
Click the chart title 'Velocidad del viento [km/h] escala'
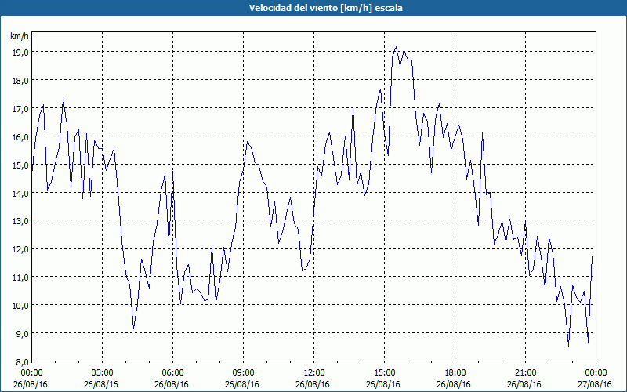coord(325,8)
